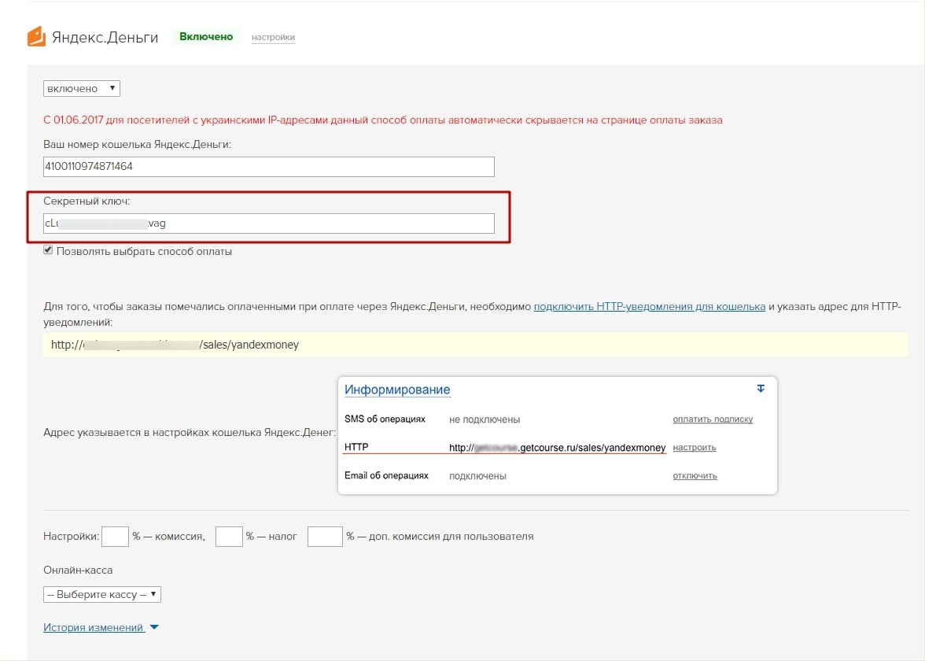
Task: Focus the комиссия percent input field
Action: coord(115,537)
